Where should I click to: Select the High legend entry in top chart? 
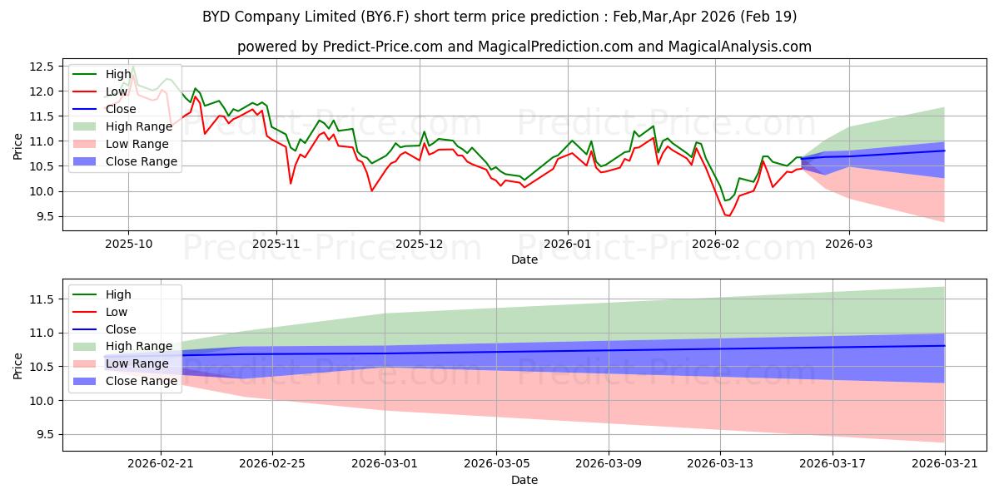(x=118, y=74)
